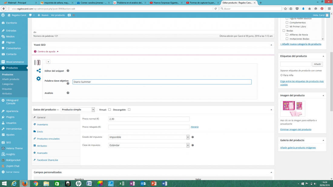The width and height of the screenshot is (333, 187).
Task: Show help for Estado del impuesto
Action: (193, 137)
